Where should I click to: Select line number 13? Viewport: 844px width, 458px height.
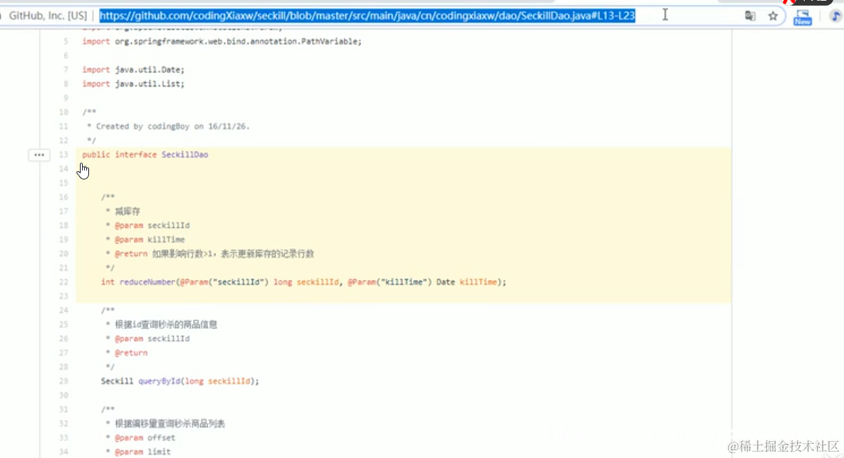pyautogui.click(x=64, y=154)
